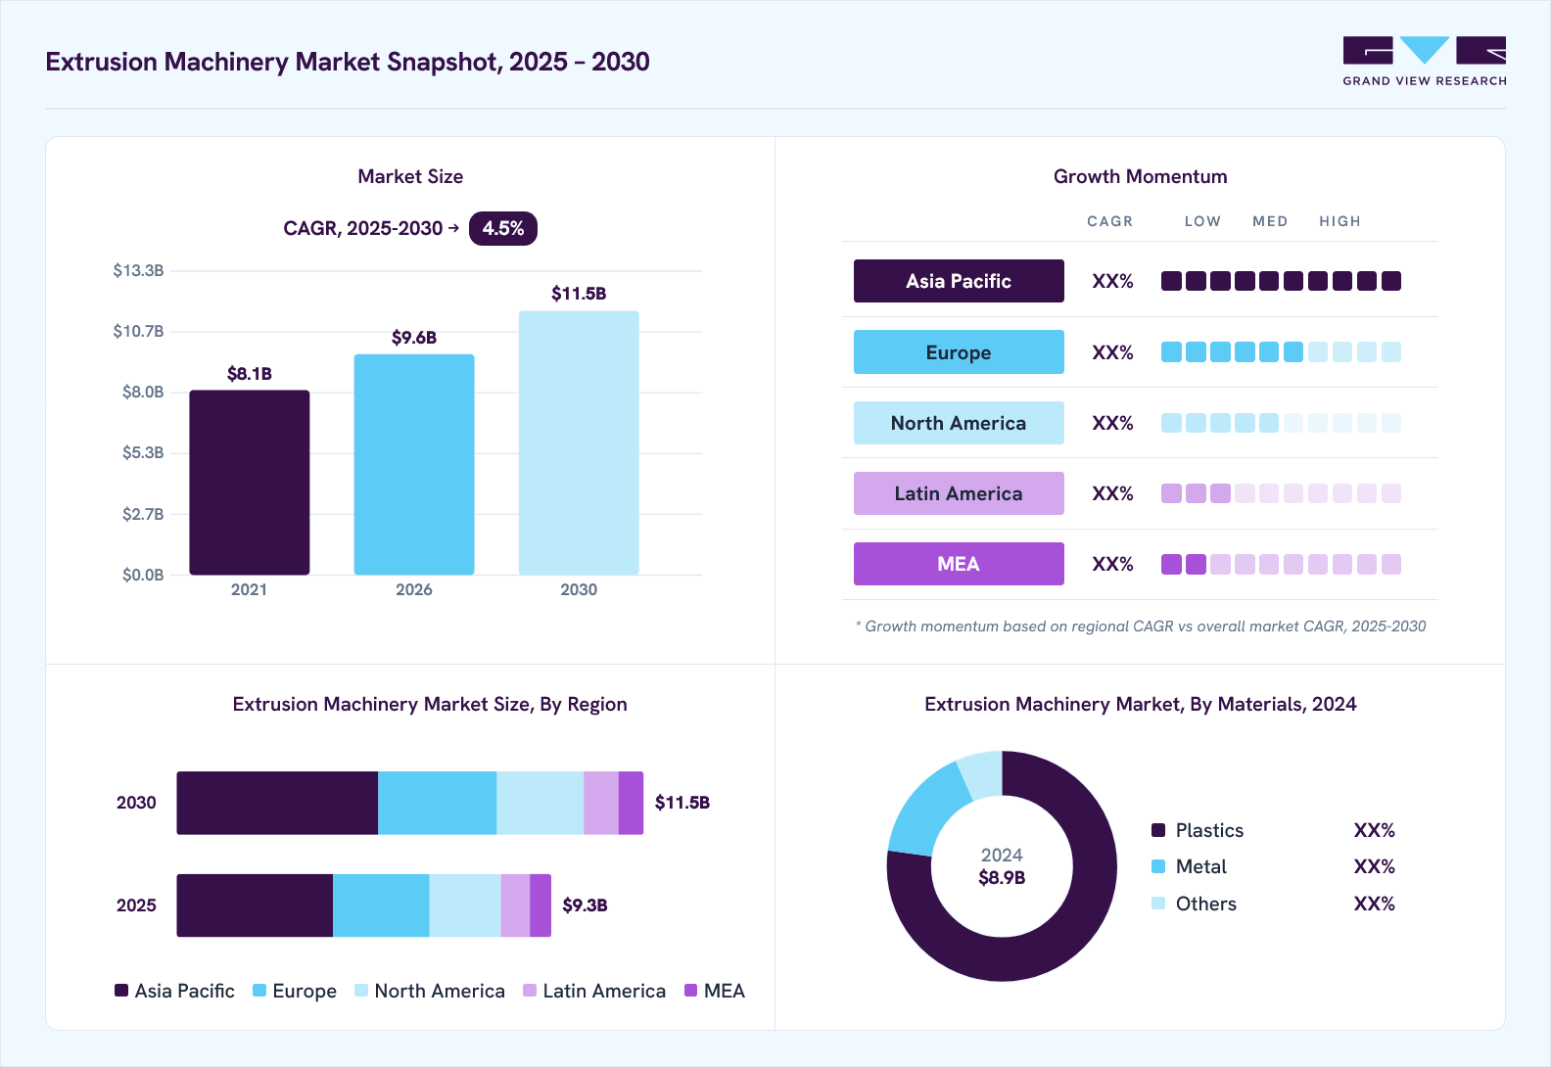Image resolution: width=1551 pixels, height=1067 pixels.
Task: Click the CAGR column header
Action: [x=1109, y=221]
